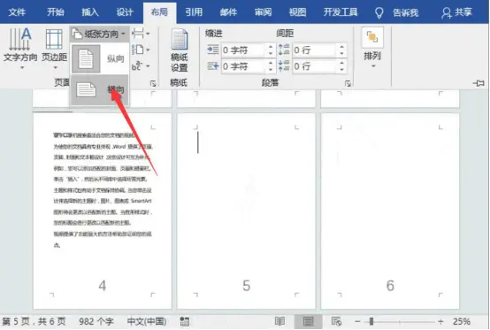Viewport: 490px width, 330px height.
Task: Click inside blank page 6
Action: 390,211
